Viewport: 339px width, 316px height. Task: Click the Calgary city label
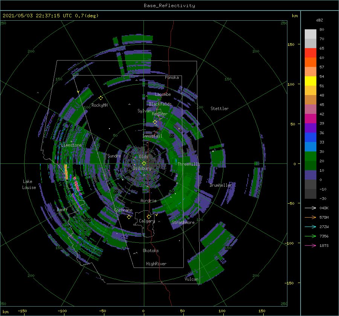click(147, 221)
